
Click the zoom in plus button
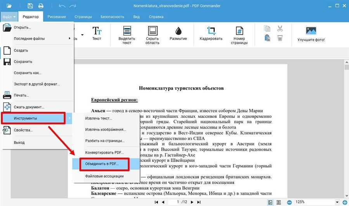pos(345,202)
